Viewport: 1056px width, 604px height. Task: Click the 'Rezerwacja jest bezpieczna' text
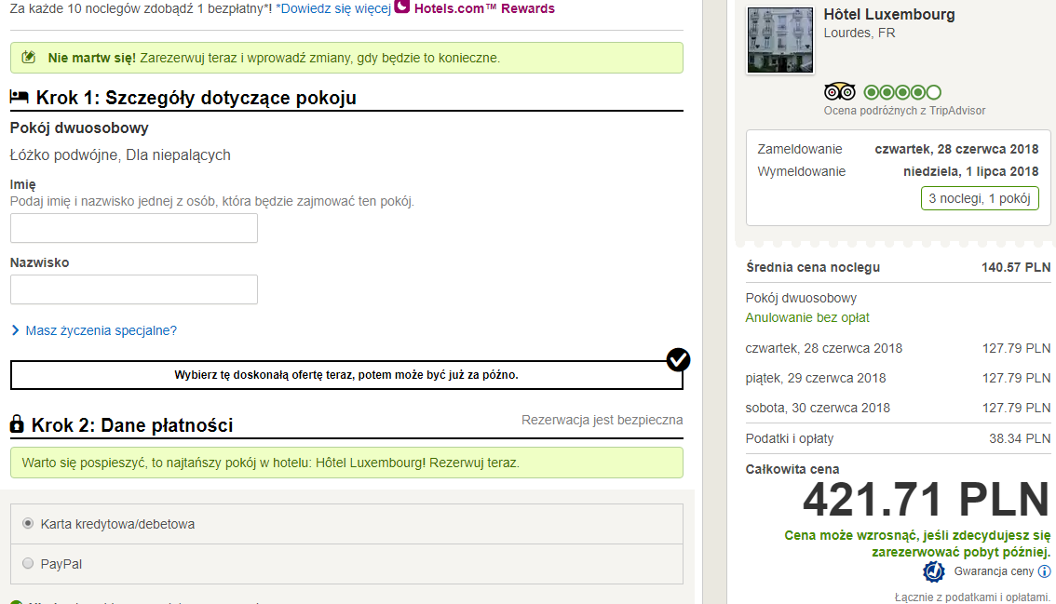tap(602, 420)
